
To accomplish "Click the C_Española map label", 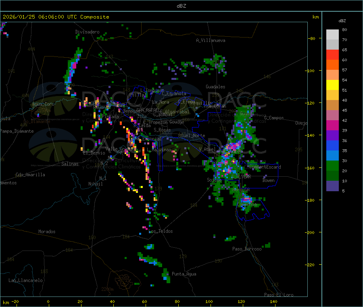I will tap(174, 94).
